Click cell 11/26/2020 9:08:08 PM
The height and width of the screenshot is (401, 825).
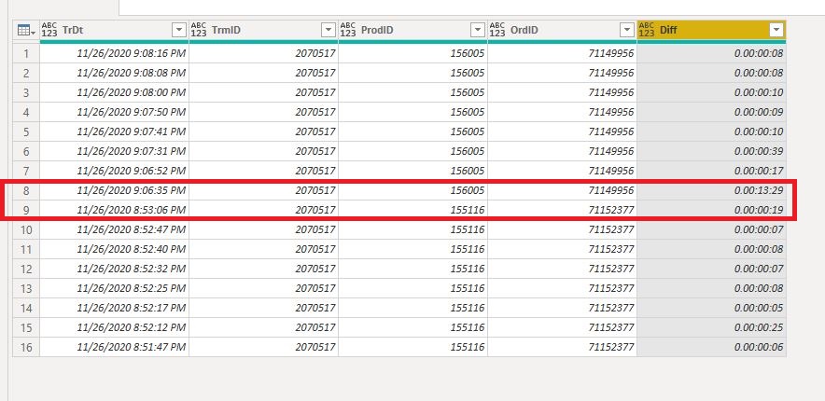point(114,73)
